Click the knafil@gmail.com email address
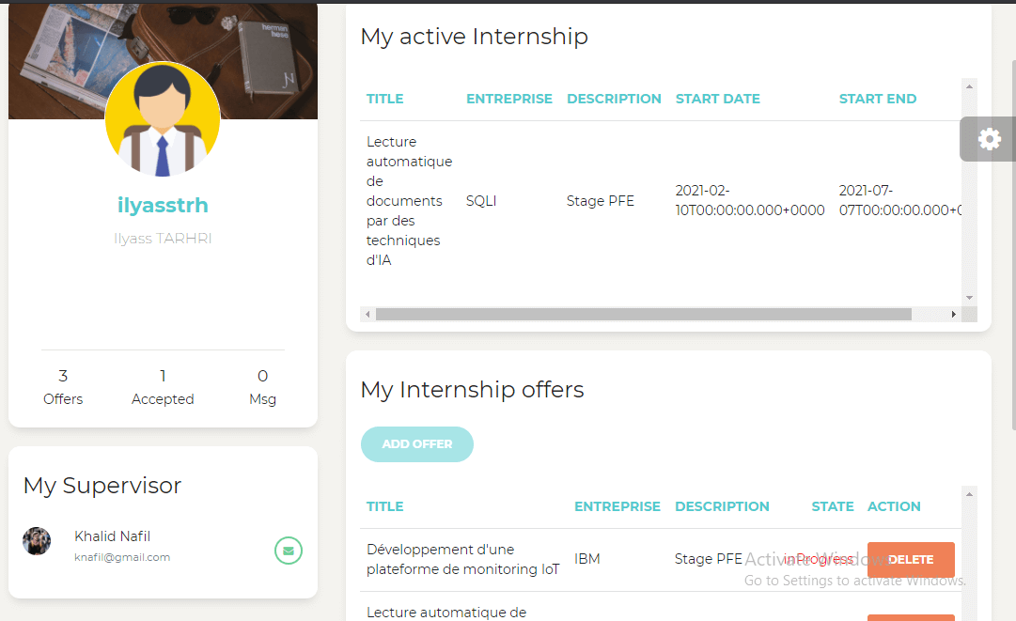The width and height of the screenshot is (1016, 621). coord(122,557)
